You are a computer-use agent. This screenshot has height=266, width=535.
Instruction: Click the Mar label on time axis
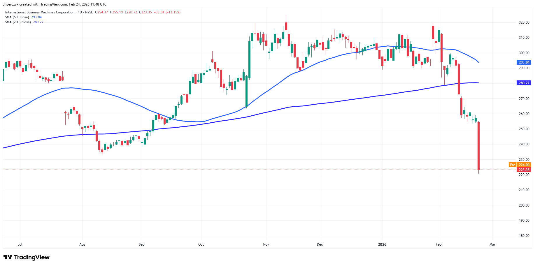coord(492,244)
